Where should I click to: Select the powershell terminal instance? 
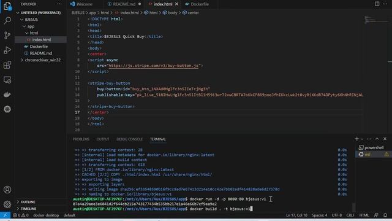[x=373, y=147]
